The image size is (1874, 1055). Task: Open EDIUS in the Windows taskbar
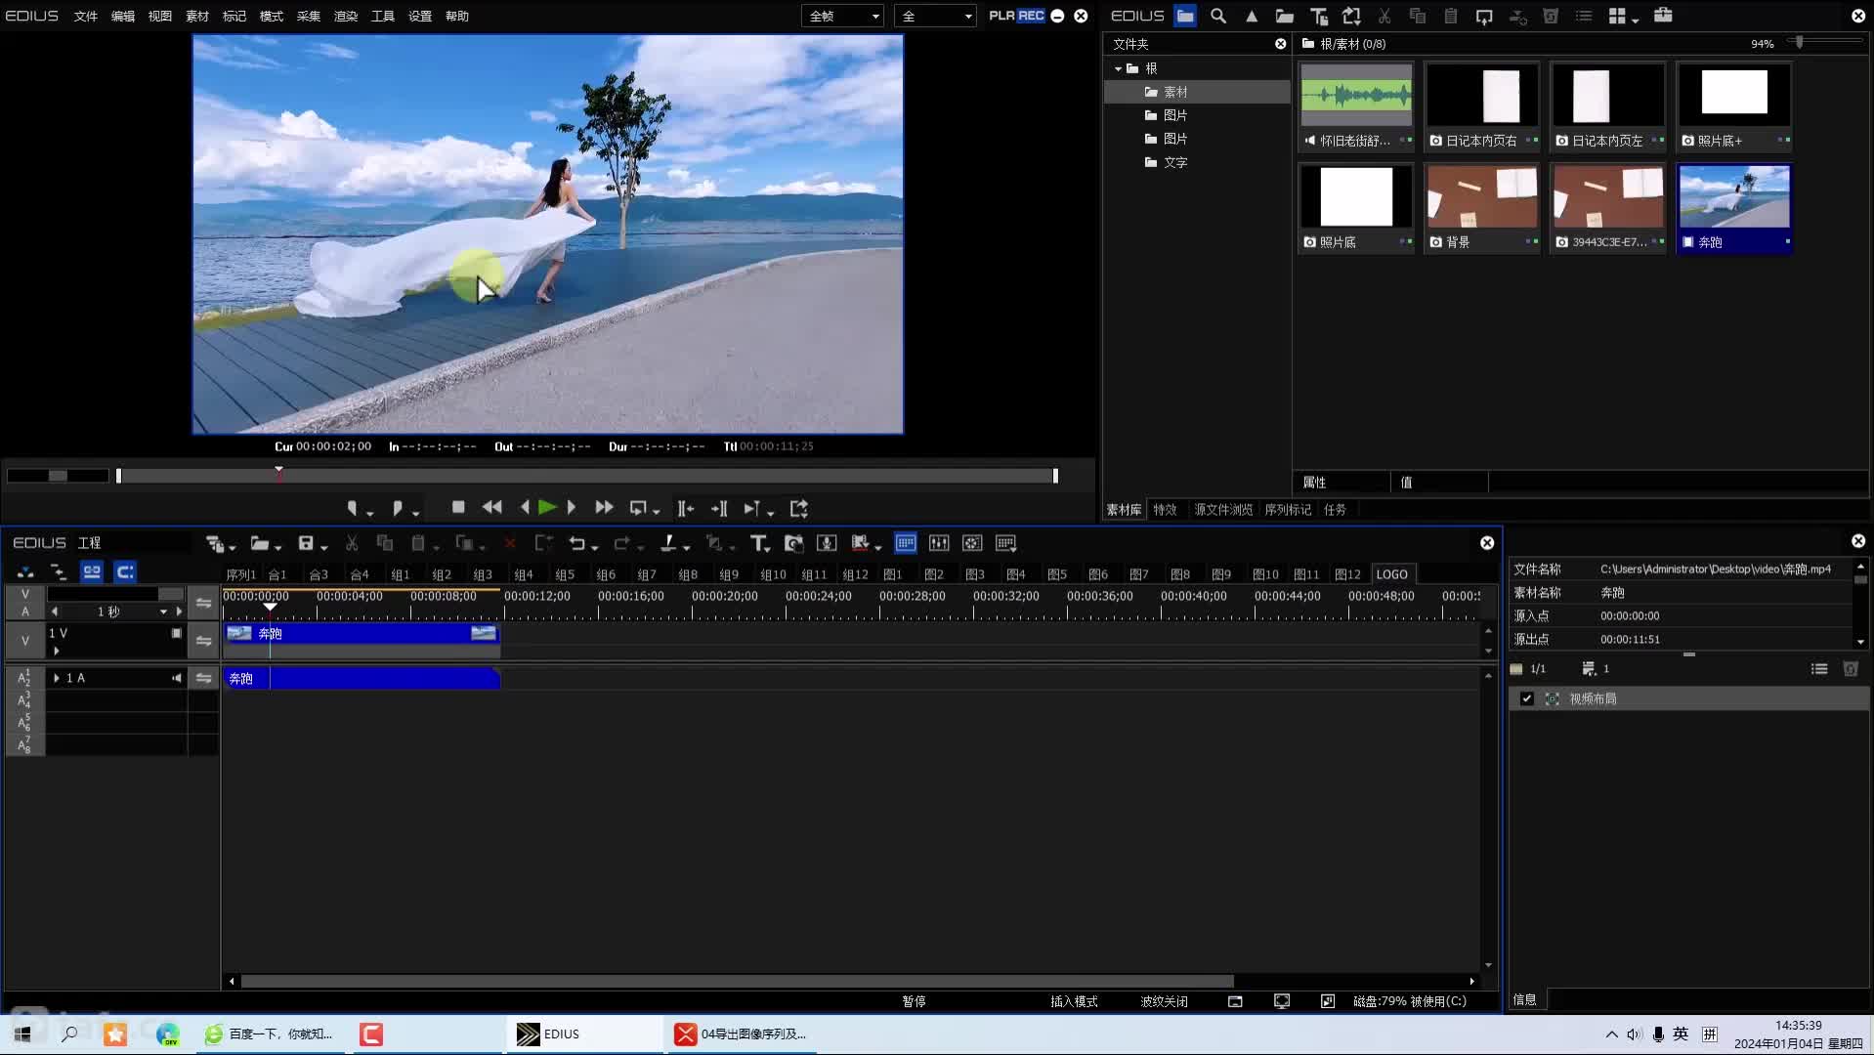[584, 1034]
